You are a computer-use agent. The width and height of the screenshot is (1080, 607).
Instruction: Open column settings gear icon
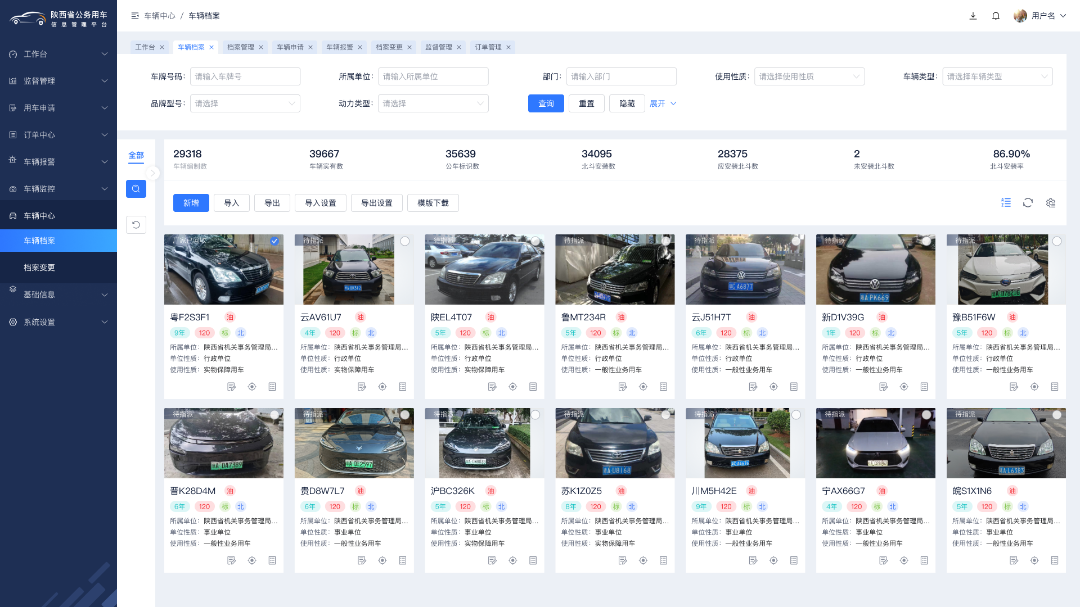pyautogui.click(x=1050, y=203)
